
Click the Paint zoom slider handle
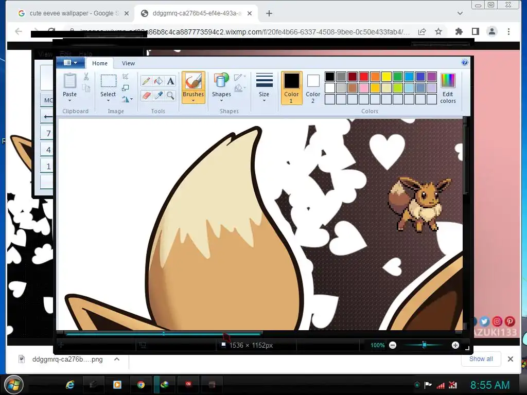tap(424, 345)
